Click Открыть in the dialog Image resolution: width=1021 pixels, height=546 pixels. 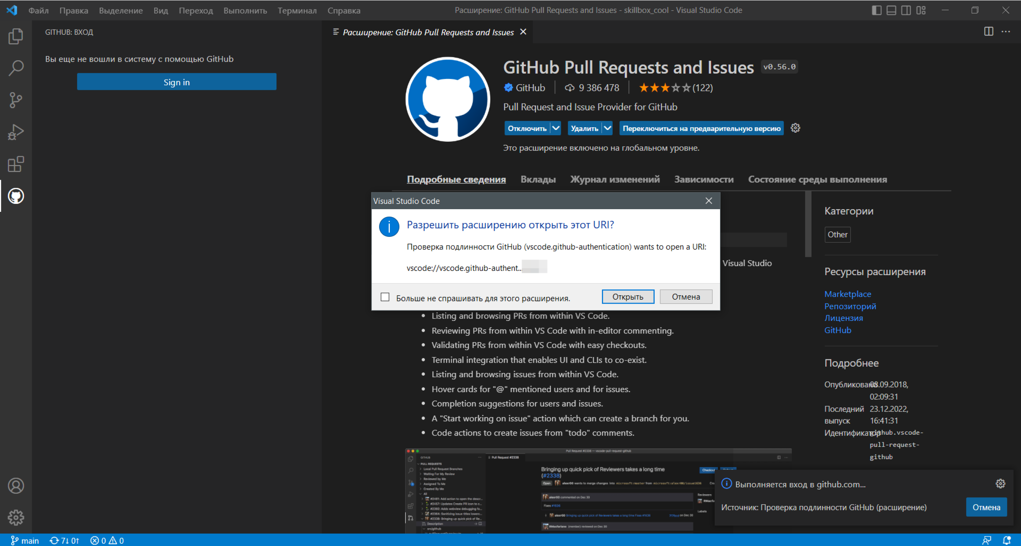pyautogui.click(x=628, y=297)
